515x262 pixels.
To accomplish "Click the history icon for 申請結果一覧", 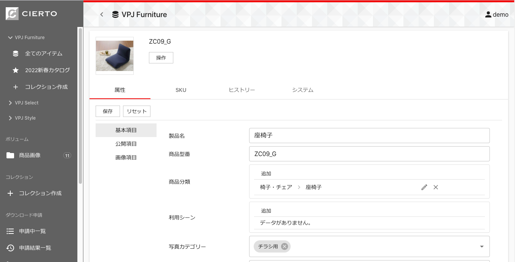I will [x=10, y=248].
